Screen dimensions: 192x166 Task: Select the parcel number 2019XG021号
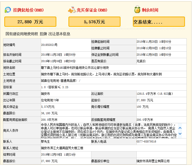click(x=49, y=45)
